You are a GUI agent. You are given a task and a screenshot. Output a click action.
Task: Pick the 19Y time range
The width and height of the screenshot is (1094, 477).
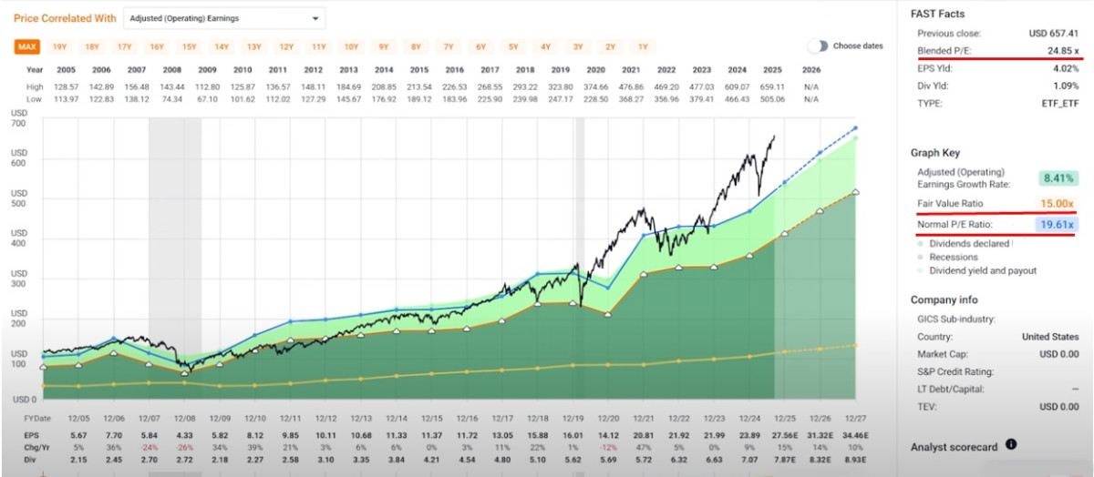coord(59,46)
